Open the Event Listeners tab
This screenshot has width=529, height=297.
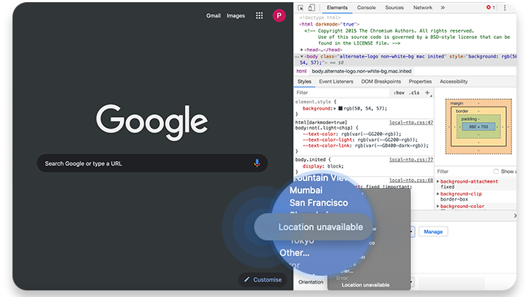tap(336, 82)
